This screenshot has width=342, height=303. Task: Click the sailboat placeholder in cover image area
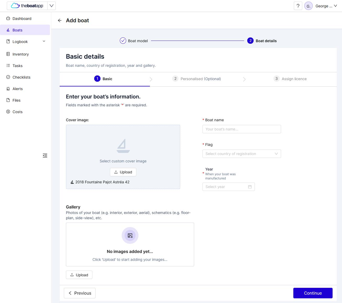(123, 146)
